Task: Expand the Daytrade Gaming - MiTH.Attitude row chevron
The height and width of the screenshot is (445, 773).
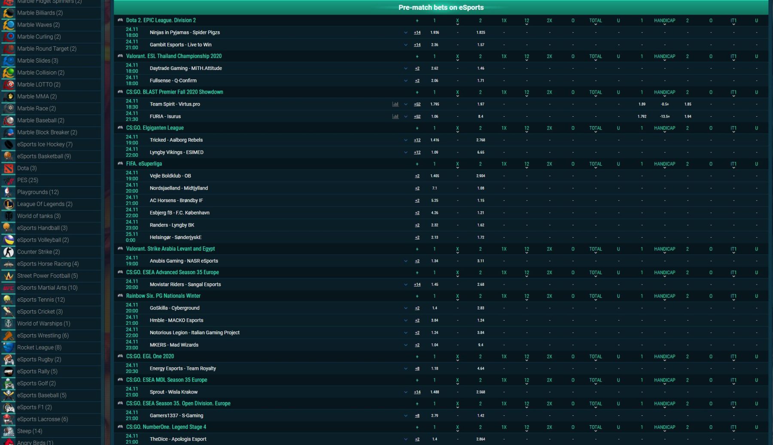Action: coord(406,69)
